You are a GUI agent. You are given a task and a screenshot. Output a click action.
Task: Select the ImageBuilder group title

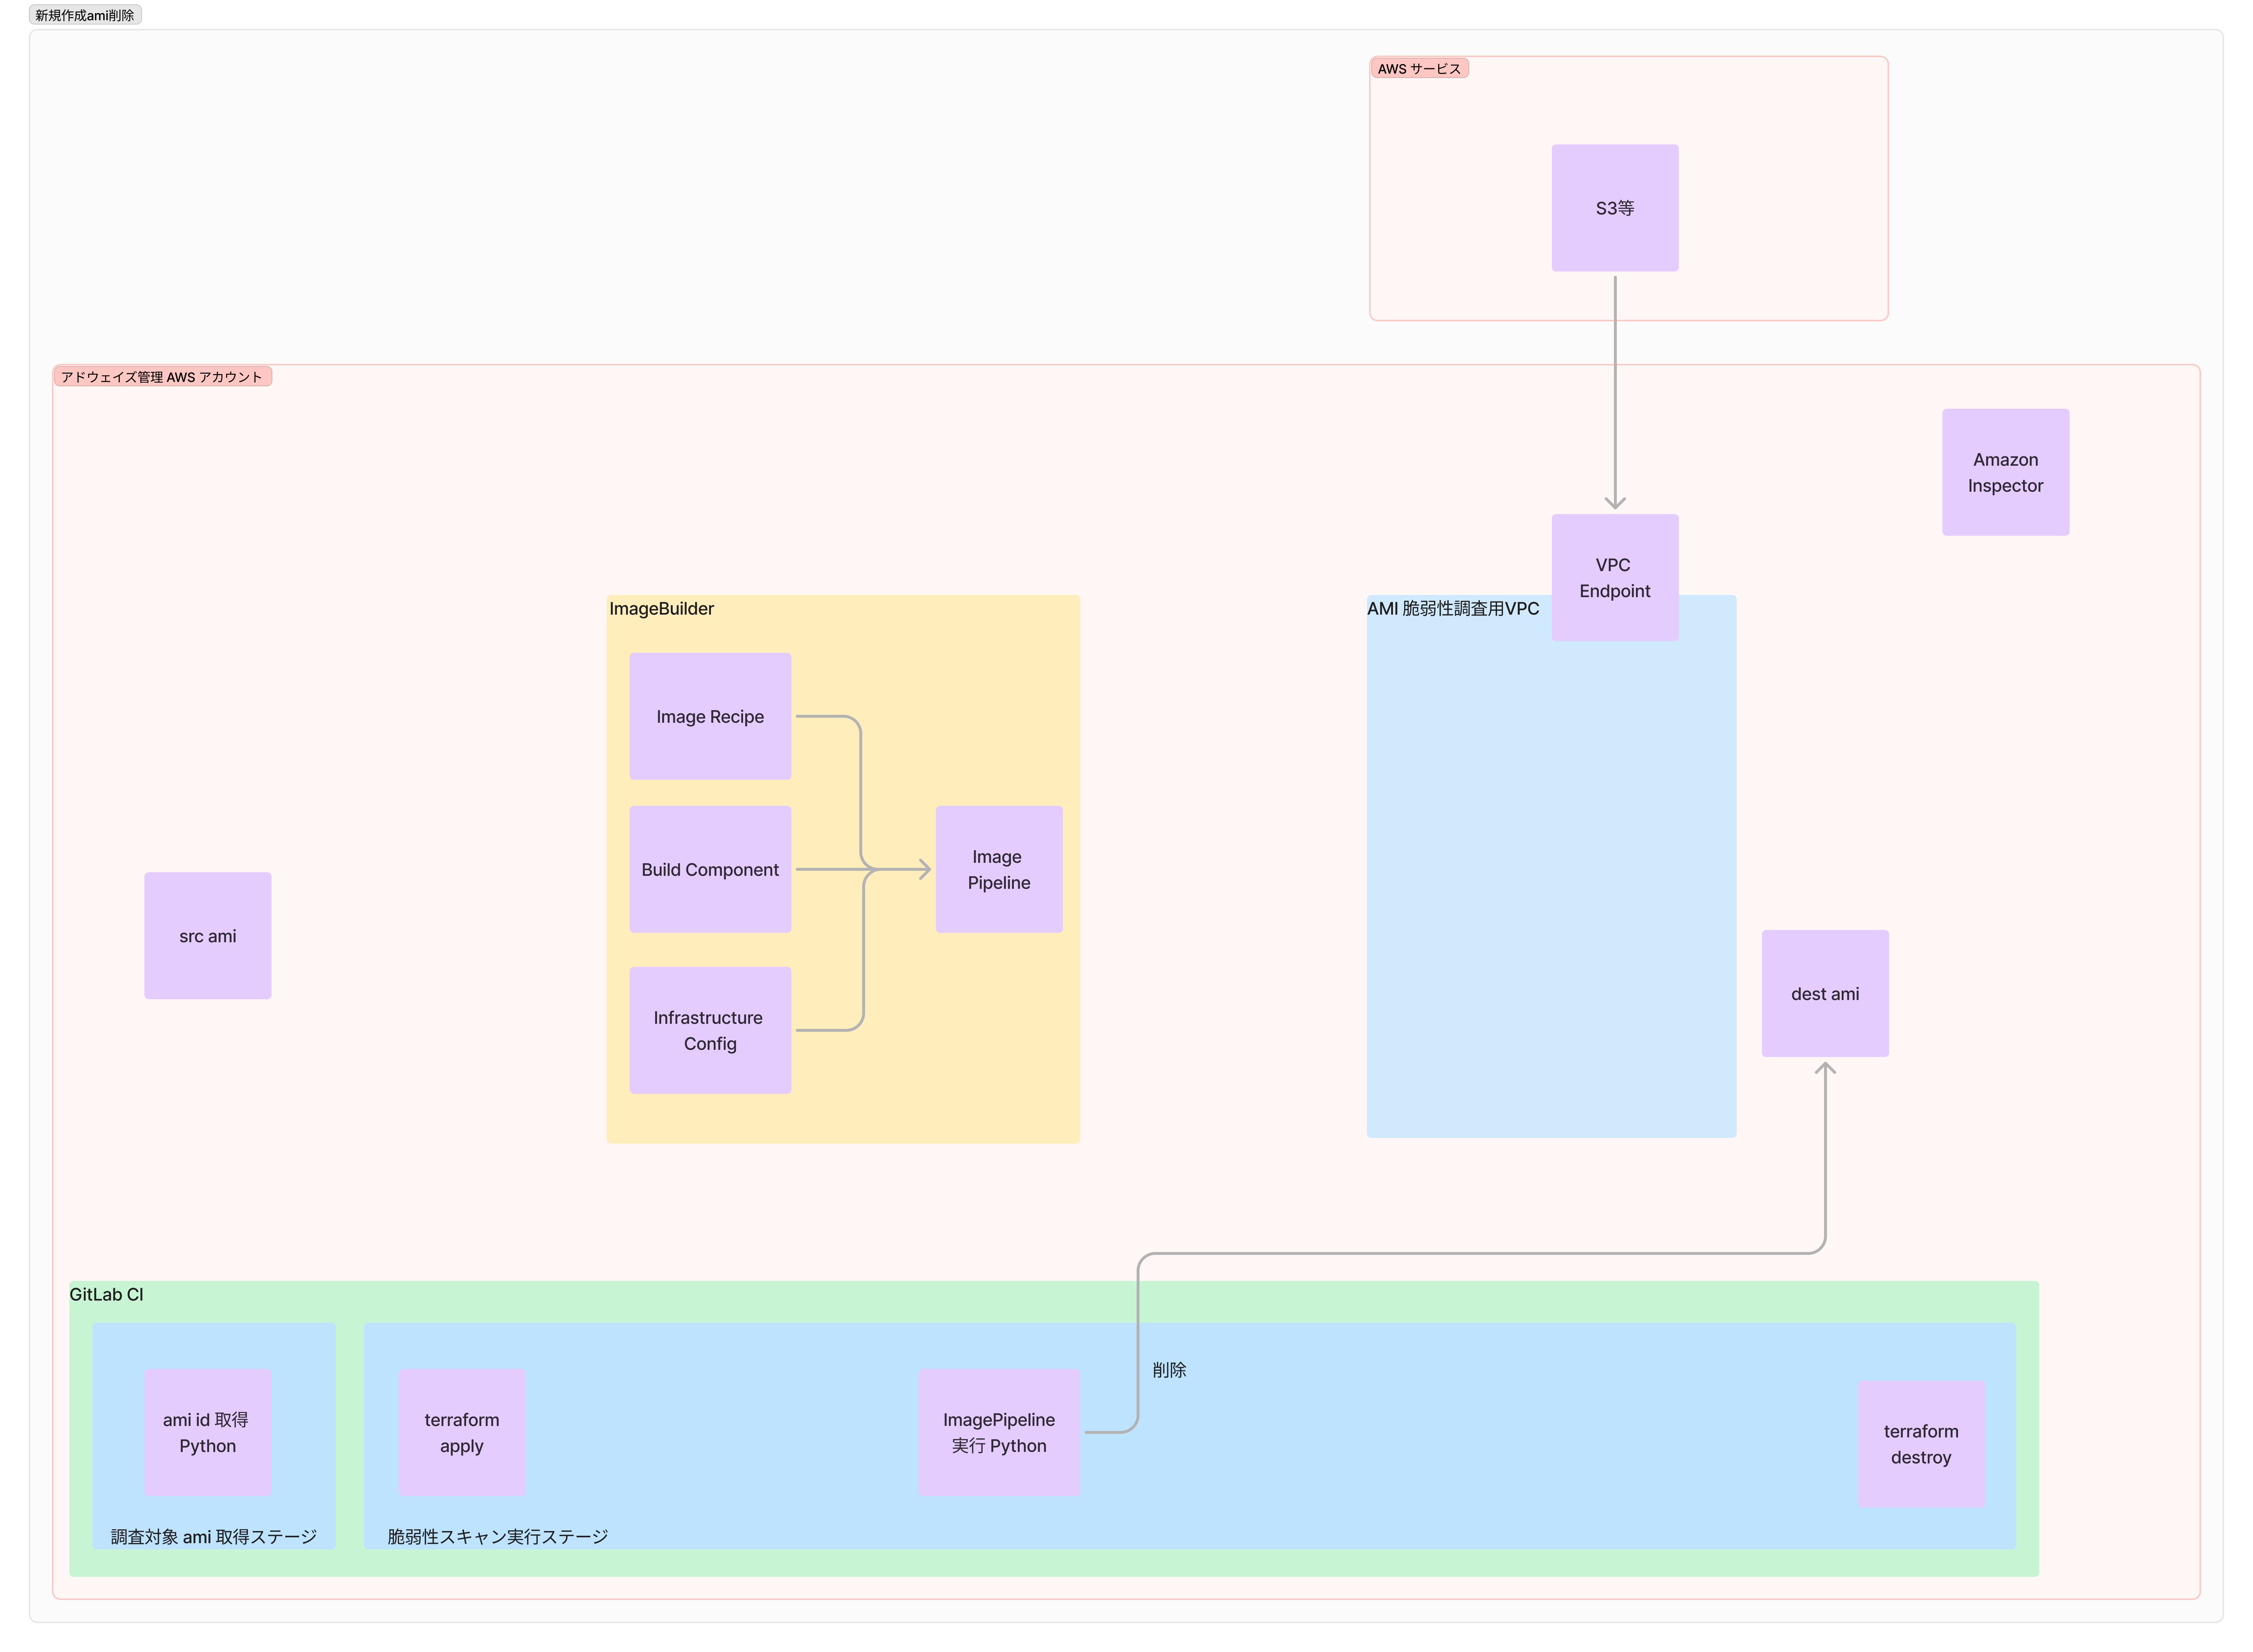click(661, 608)
